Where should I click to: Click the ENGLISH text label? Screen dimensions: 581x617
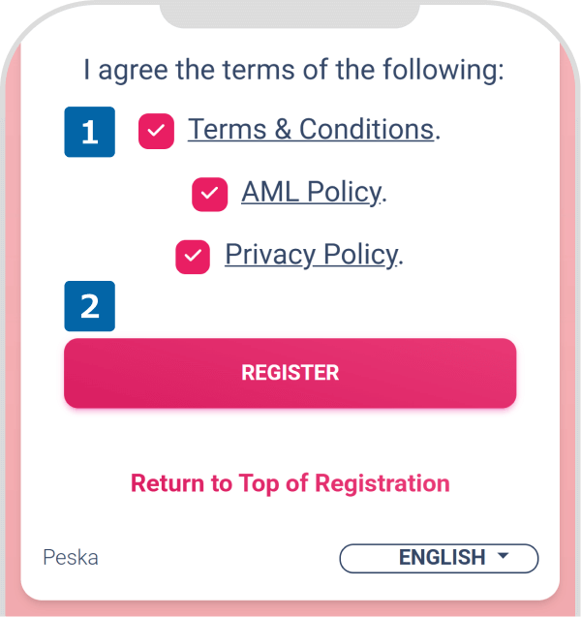coord(442,558)
